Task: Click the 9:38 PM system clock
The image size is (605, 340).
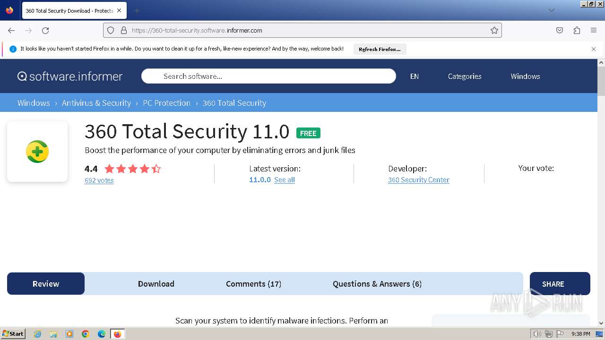Action: [x=581, y=334]
